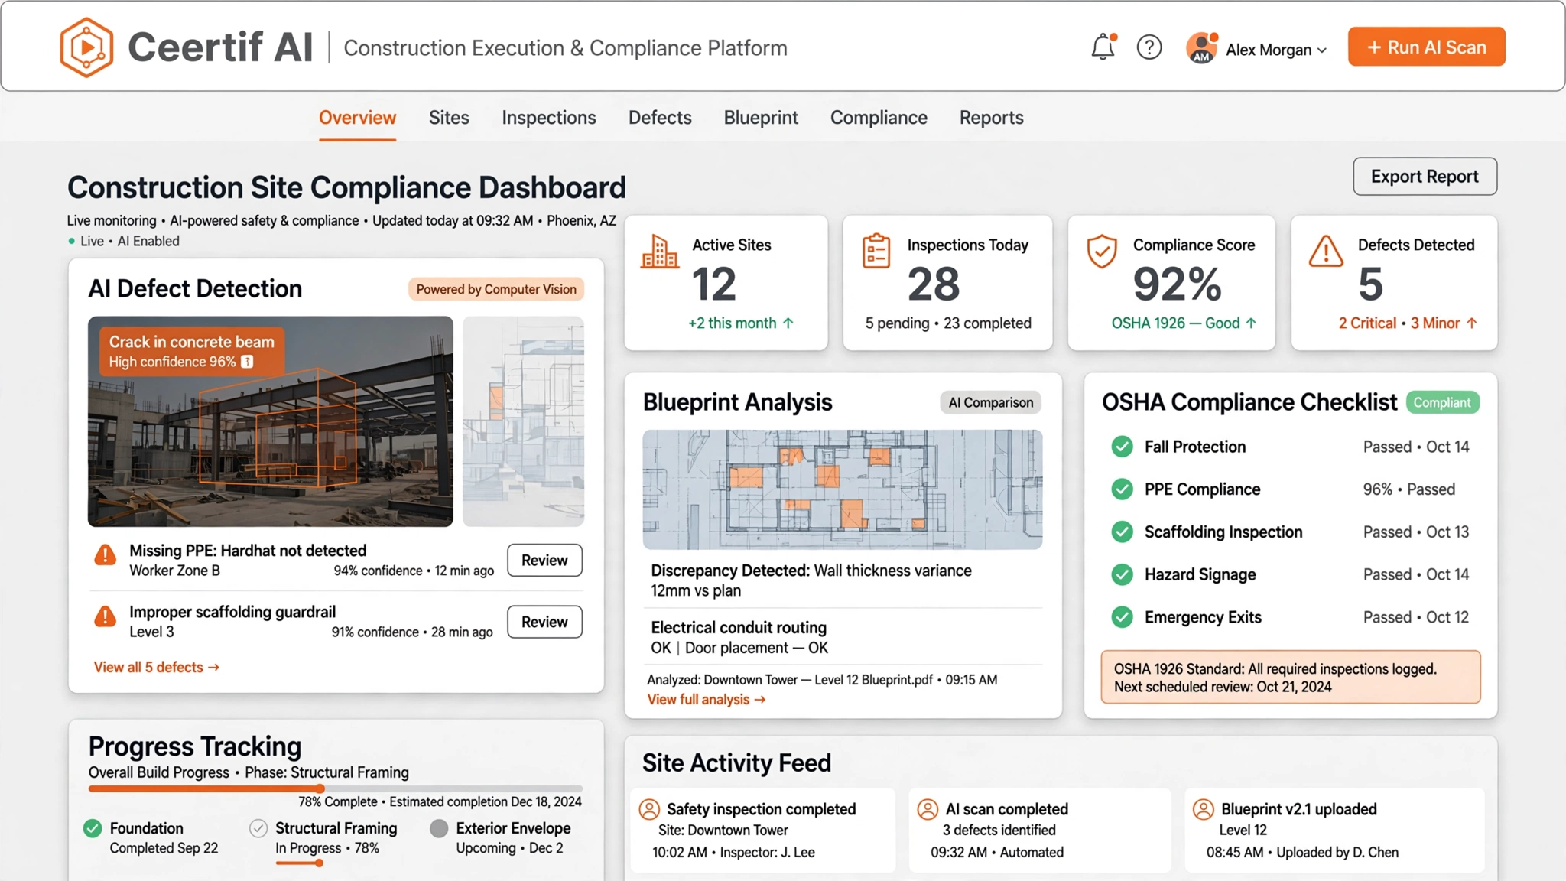This screenshot has height=881, width=1566.
Task: Toggle the Emergency Exits check mark
Action: (1122, 617)
